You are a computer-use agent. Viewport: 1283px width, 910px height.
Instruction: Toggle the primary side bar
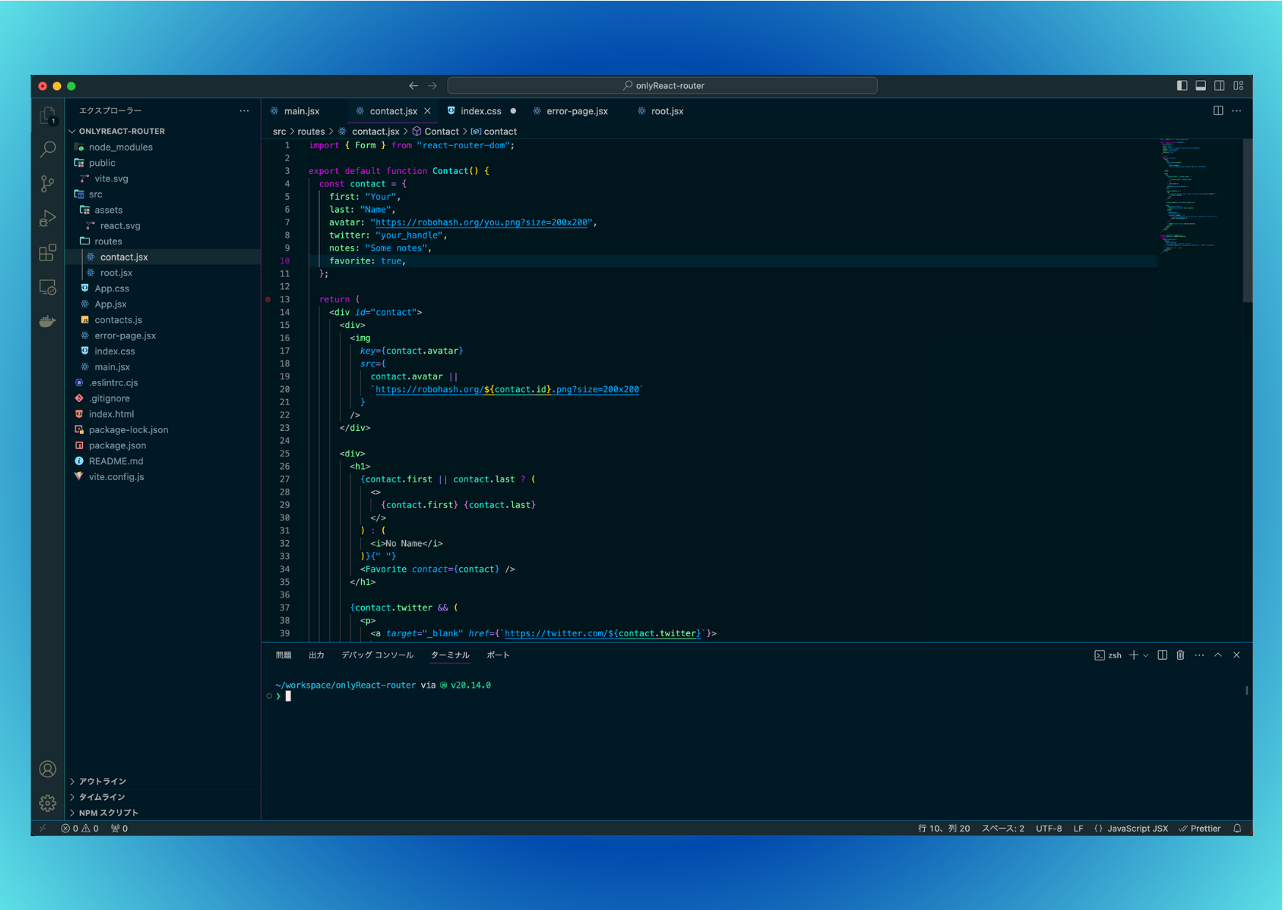(1182, 86)
